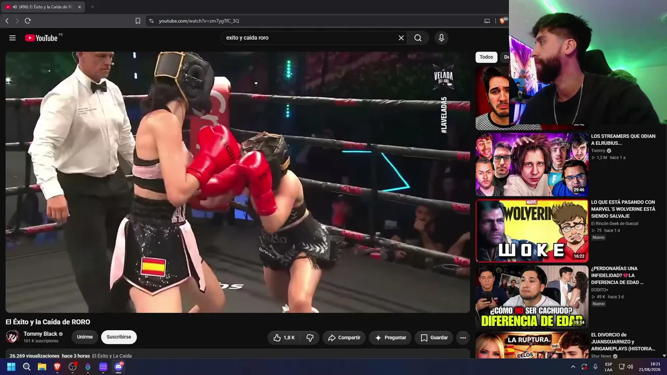
Task: Open the 'Tommy' channel under the Elrubius video
Action: 598,151
